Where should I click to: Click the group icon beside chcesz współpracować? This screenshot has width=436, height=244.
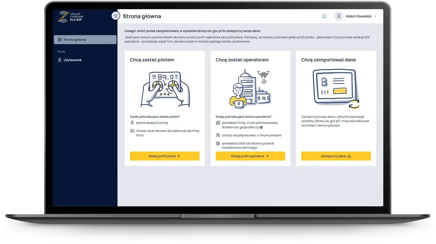pos(218,135)
